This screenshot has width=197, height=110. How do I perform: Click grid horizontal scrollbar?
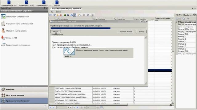89,105
